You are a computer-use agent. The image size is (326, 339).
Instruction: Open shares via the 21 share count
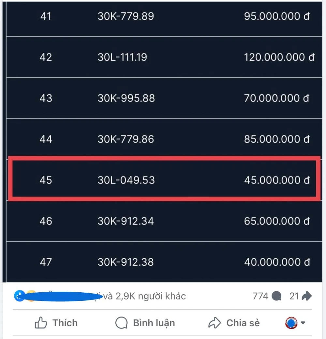tap(300, 296)
